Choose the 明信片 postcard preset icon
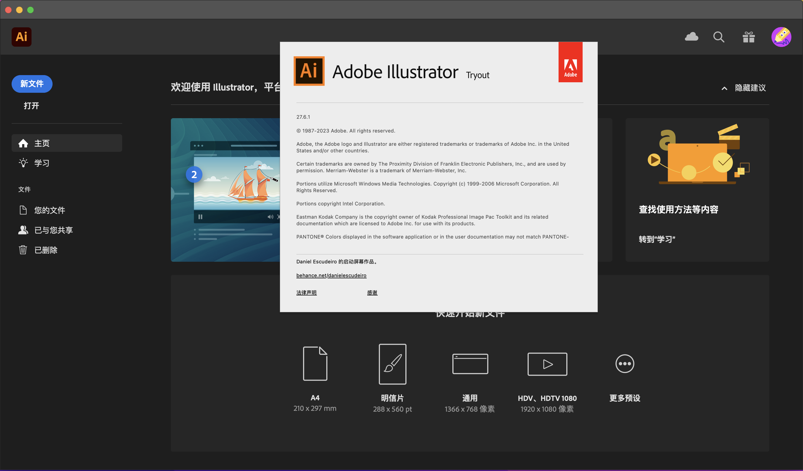This screenshot has width=803, height=471. pyautogui.click(x=392, y=364)
